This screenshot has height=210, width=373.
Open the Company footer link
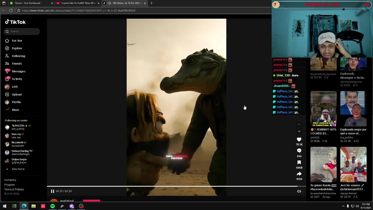tap(10, 180)
